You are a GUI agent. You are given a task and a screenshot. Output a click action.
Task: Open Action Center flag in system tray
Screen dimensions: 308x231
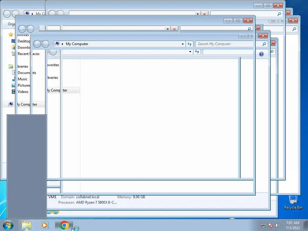click(270, 225)
